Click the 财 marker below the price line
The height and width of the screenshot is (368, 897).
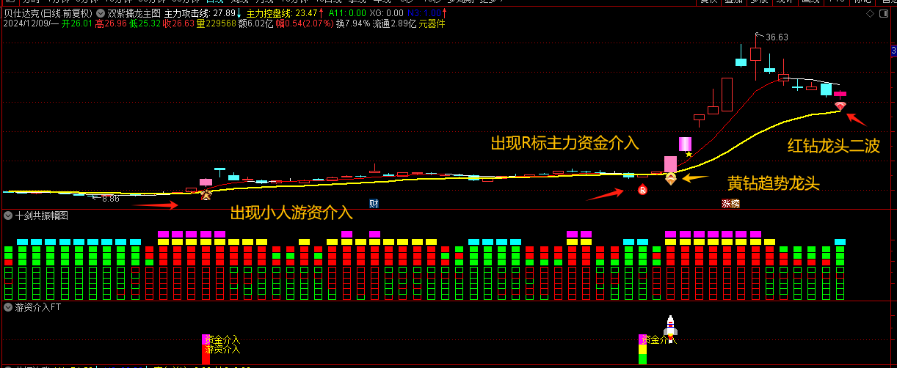coord(374,203)
